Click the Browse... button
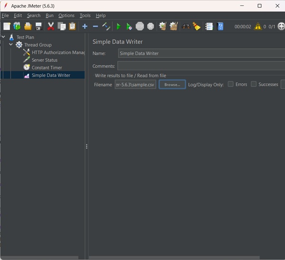This screenshot has height=260, width=285. [172, 85]
